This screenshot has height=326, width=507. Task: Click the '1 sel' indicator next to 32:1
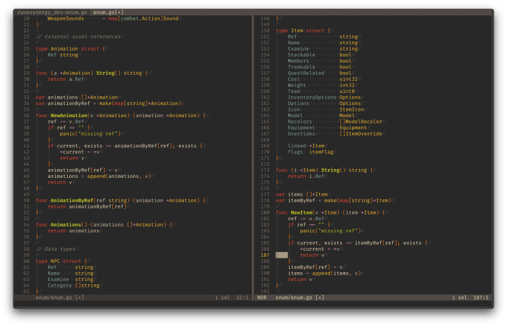(223, 298)
